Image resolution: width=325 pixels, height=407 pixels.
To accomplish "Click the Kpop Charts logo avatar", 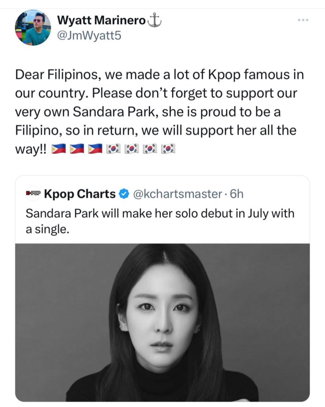I will click(x=33, y=194).
